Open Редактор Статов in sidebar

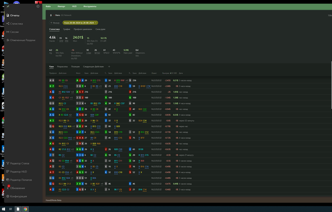pyautogui.click(x=18, y=164)
